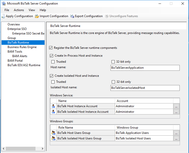Enable 32-bit only above BizTalkServerApplication field
This screenshot has height=153, width=189.
point(113,62)
